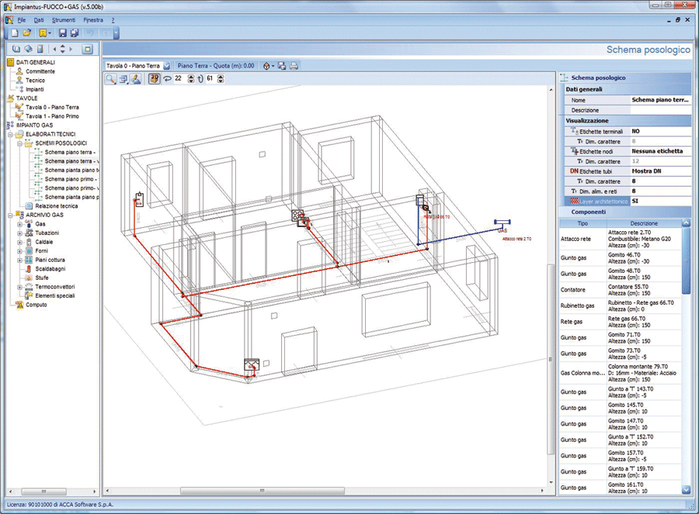Click the New document icon

click(x=14, y=33)
